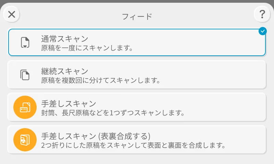
Task: Tap the 継続スキャン title text
Action: point(65,71)
